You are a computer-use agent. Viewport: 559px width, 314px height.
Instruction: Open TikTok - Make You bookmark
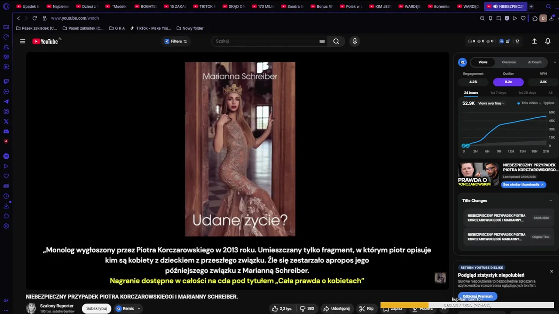(150, 28)
